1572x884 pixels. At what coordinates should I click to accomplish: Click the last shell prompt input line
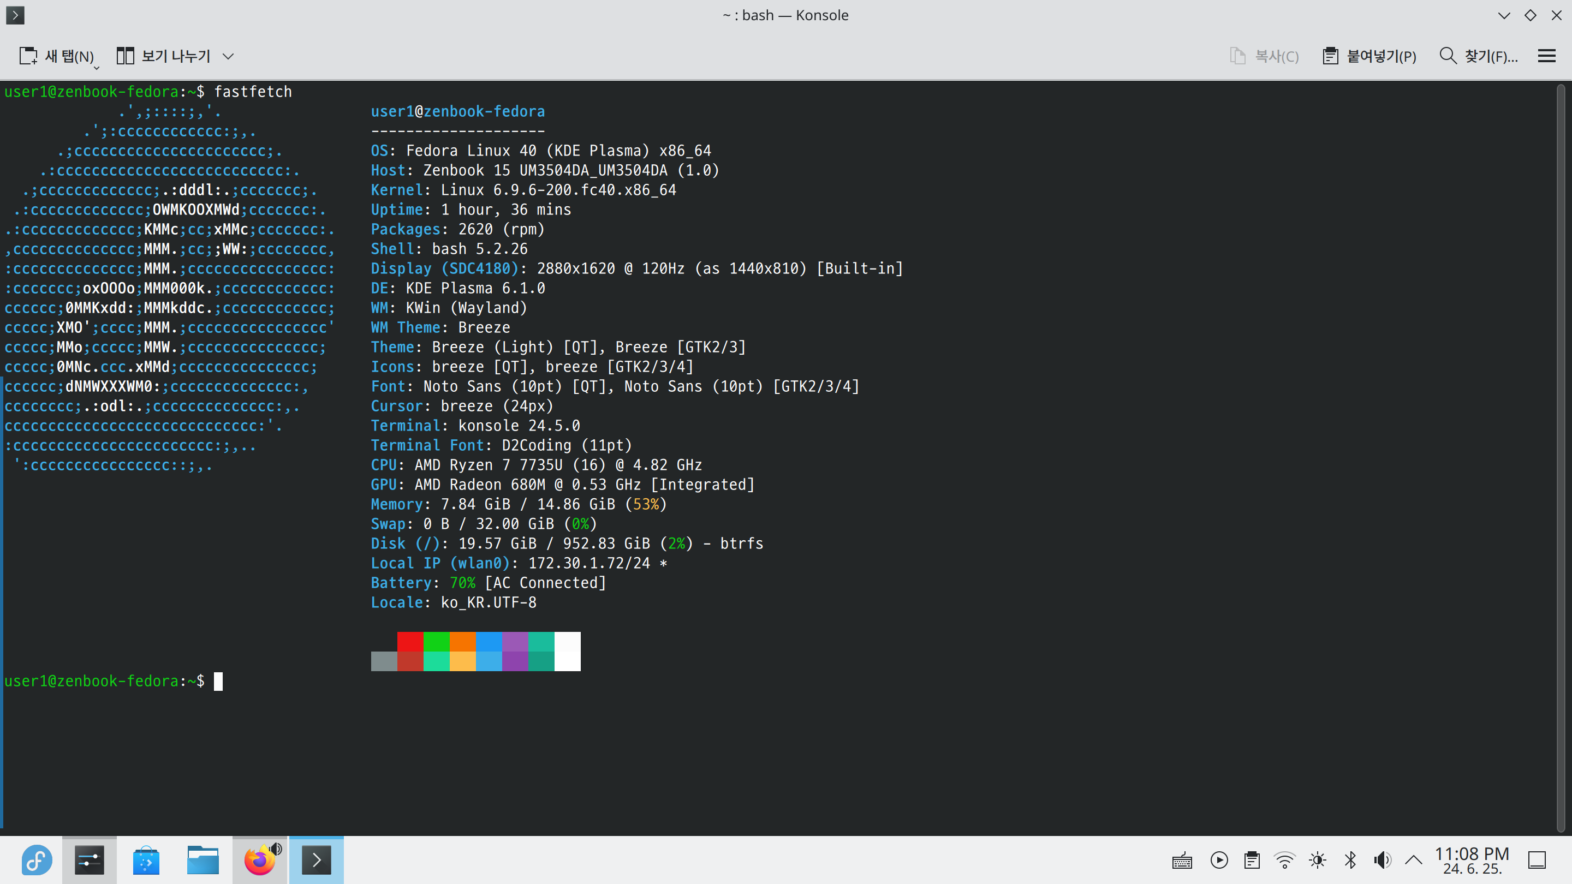pyautogui.click(x=114, y=681)
